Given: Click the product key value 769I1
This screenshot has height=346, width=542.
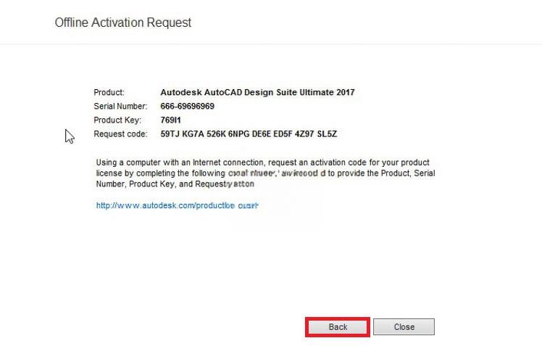Looking at the screenshot, I should pos(170,120).
